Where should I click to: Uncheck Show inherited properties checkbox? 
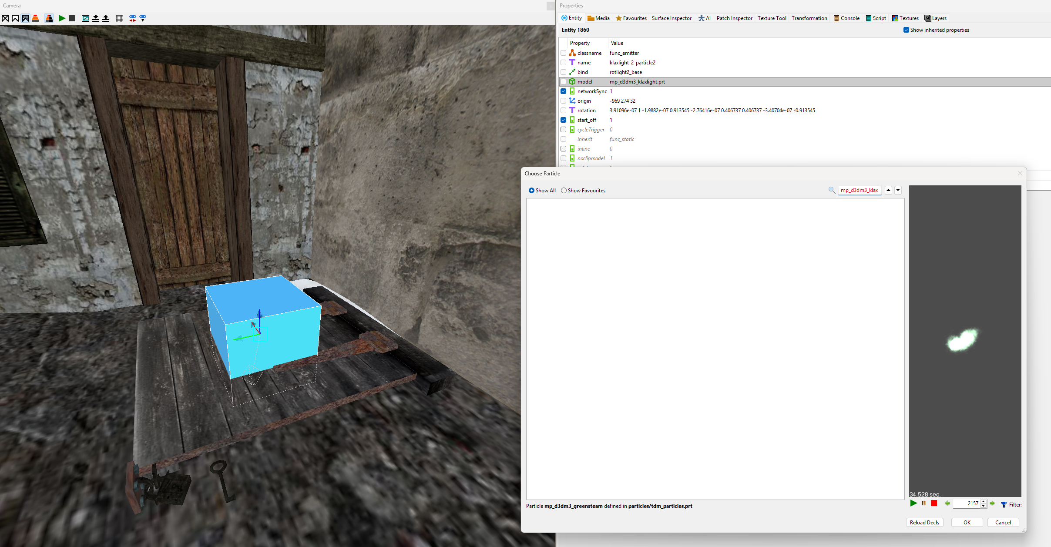coord(906,30)
